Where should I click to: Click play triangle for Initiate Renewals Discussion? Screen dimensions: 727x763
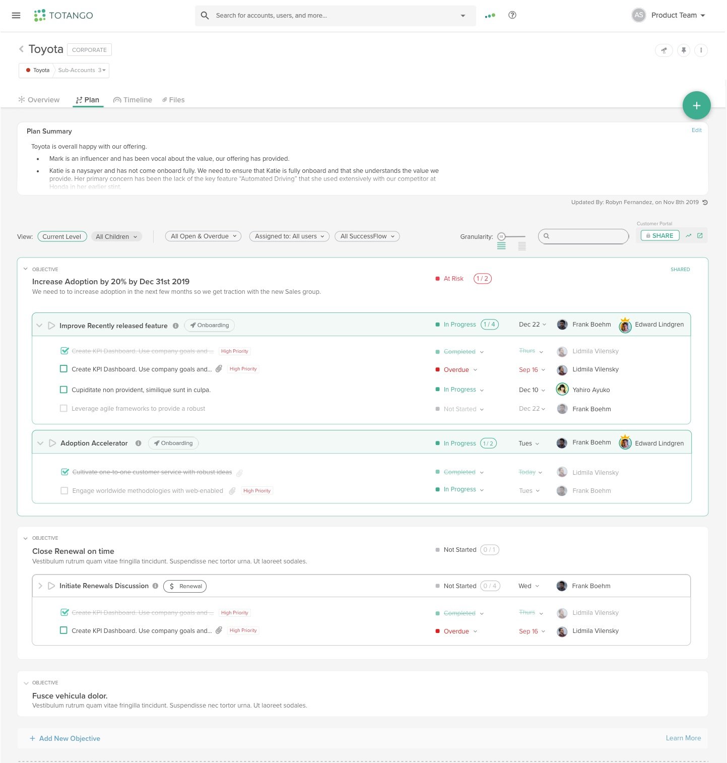tap(51, 586)
